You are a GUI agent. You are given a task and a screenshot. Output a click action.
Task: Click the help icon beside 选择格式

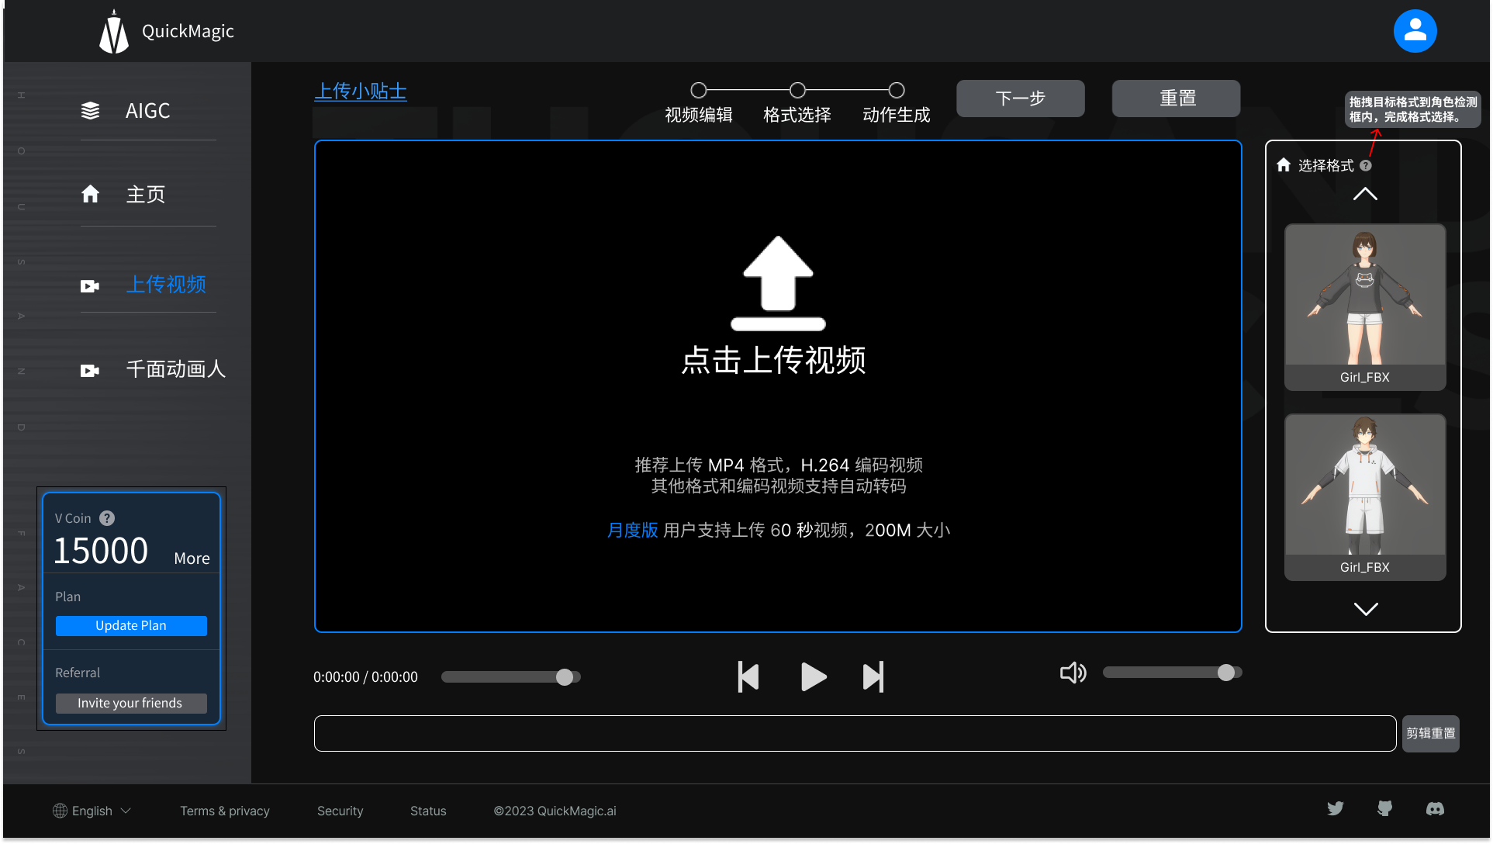tap(1366, 165)
